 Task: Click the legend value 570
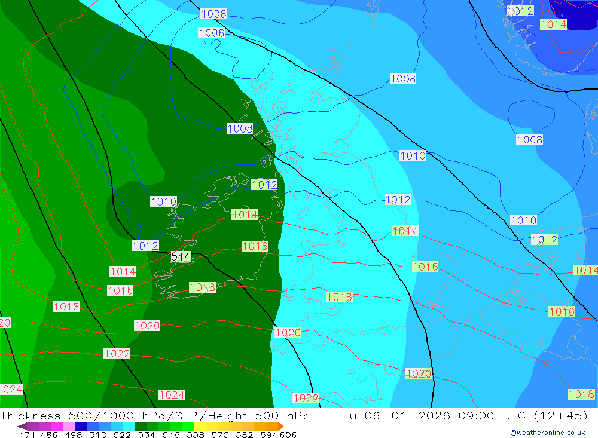(219, 434)
